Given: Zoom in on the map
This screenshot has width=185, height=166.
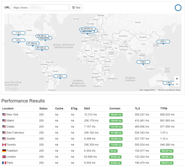Looking at the screenshot, I should click(177, 78).
